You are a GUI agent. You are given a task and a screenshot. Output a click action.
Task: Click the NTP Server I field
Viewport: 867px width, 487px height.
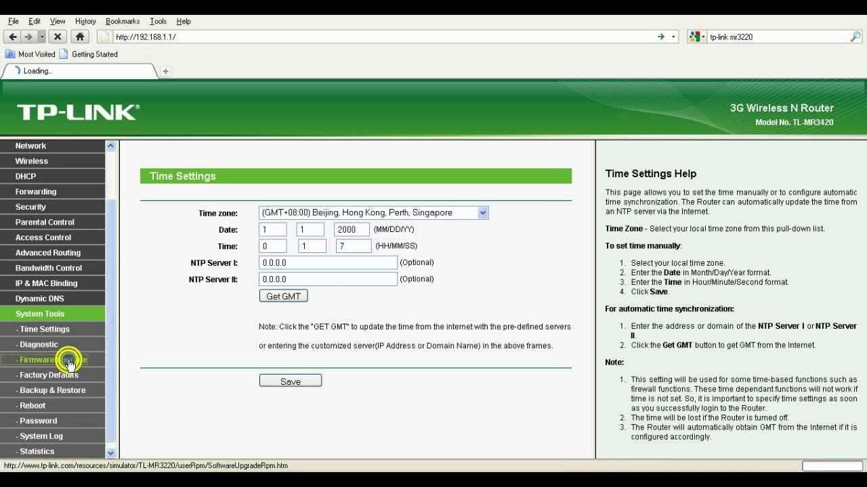[x=328, y=262]
